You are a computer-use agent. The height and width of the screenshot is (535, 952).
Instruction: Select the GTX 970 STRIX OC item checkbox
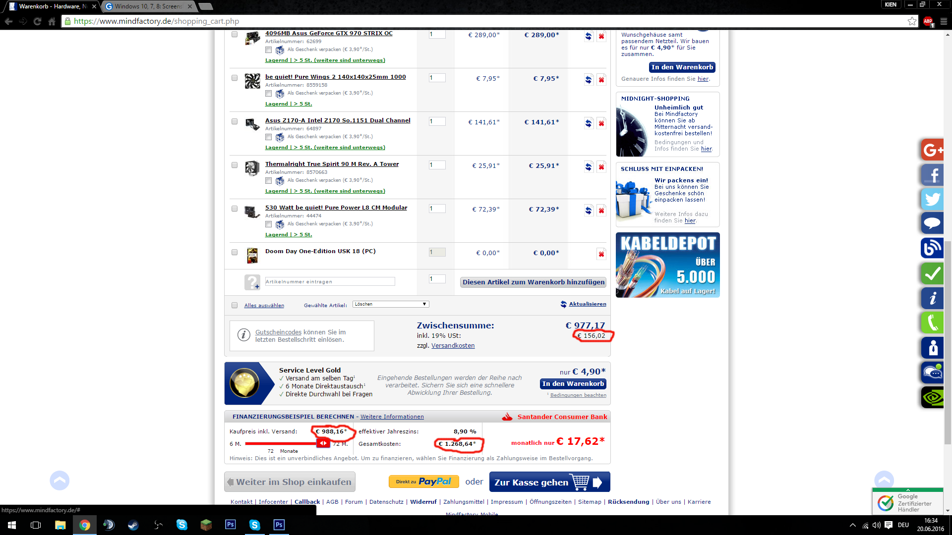(x=235, y=34)
